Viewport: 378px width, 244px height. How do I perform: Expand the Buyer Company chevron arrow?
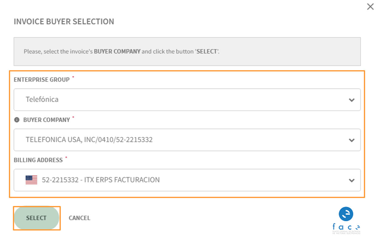[352, 140]
